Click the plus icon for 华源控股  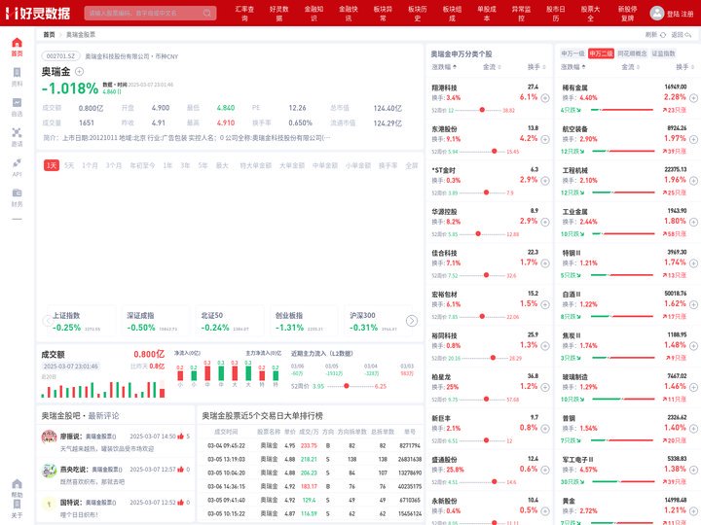(545, 222)
